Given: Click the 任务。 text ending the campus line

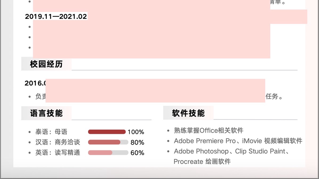Looking at the screenshot, I should [x=274, y=97].
